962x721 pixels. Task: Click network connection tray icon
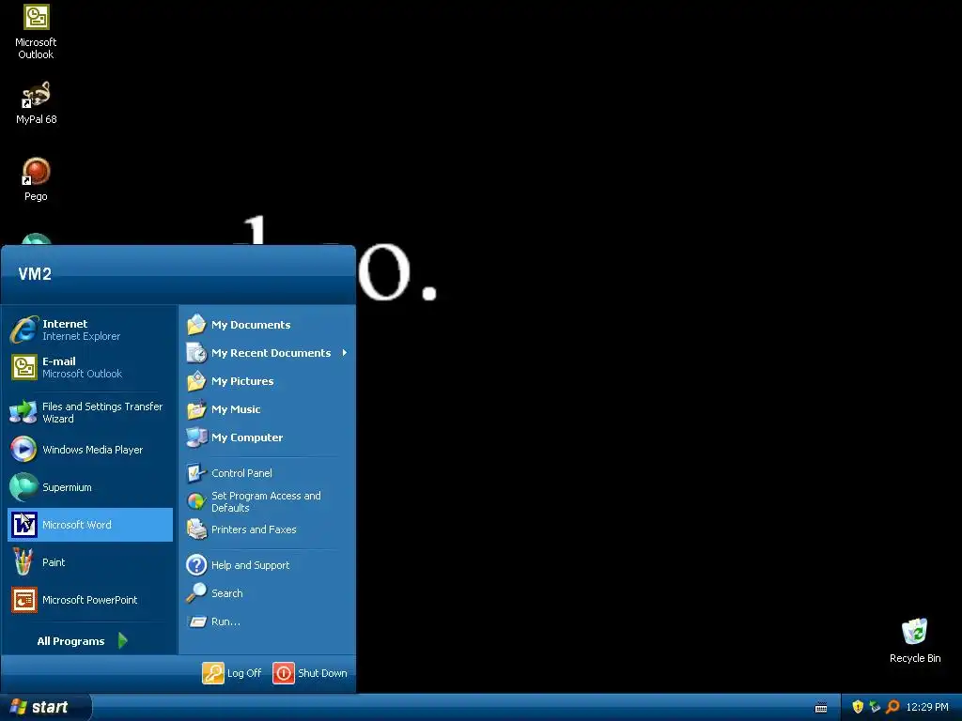point(875,707)
